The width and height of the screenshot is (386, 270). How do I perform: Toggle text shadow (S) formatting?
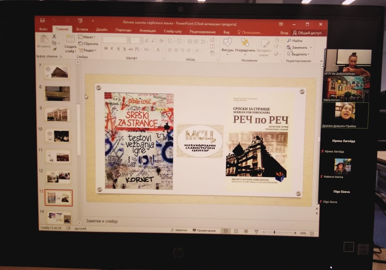click(125, 49)
